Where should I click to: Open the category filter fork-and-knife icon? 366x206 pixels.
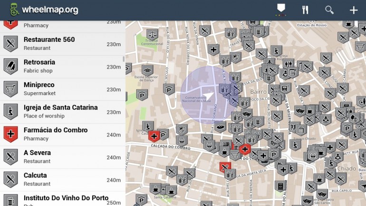coord(305,10)
